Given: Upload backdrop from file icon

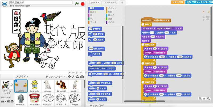Looking at the screenshot, I should pos(9,101).
